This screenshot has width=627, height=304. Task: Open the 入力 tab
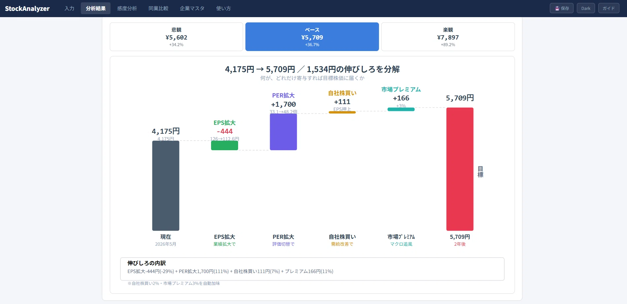point(69,9)
